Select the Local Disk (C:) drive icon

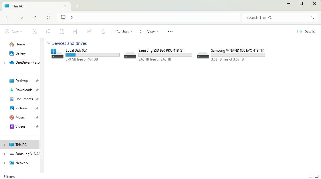point(57,54)
